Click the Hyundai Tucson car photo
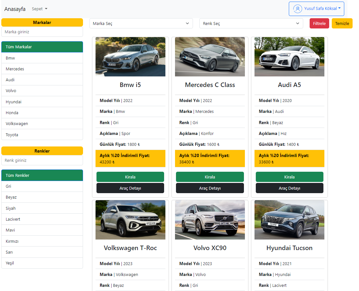The width and height of the screenshot is (359, 291). point(289,220)
